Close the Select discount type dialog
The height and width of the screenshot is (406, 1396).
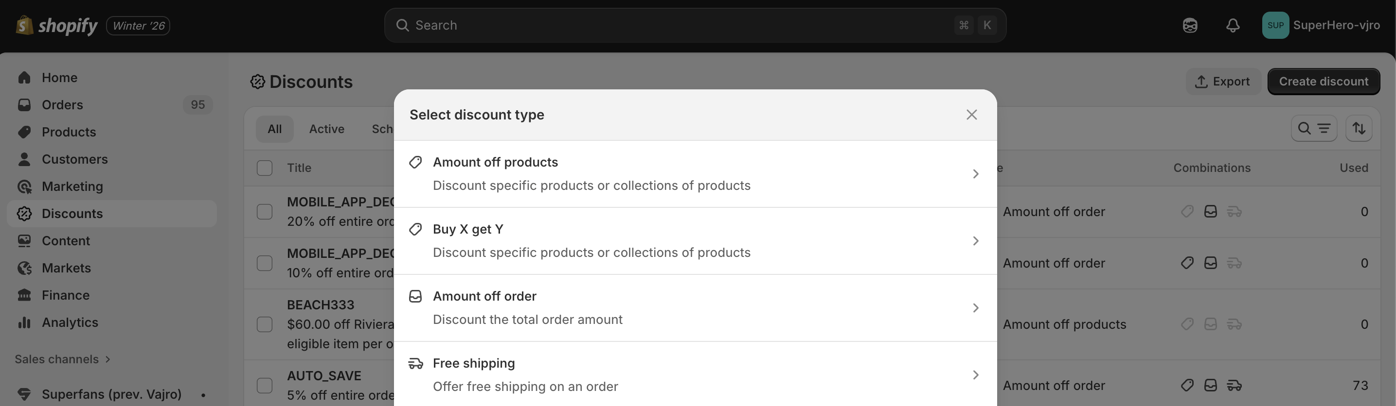[x=972, y=115]
